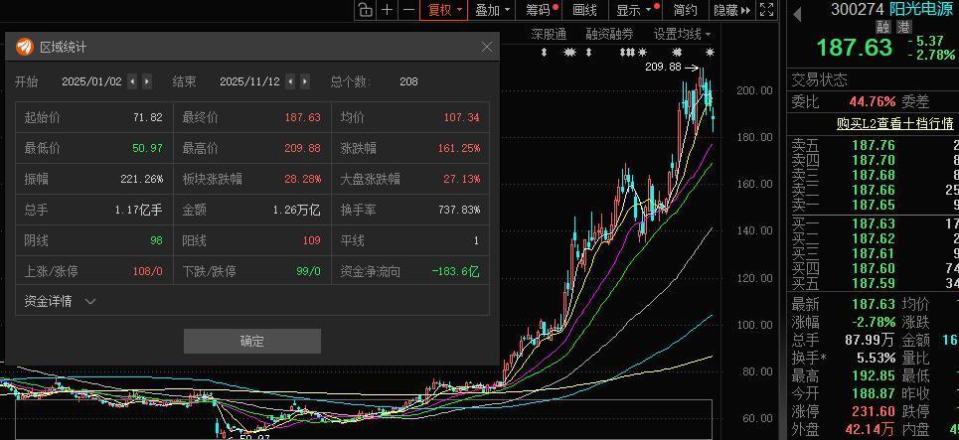Toggle the 筹码 chip distribution view
Screen dimensions: 959x440
[541, 10]
